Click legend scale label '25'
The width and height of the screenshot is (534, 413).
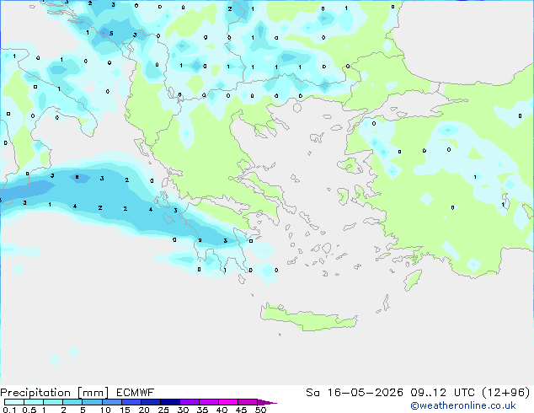[x=163, y=410]
